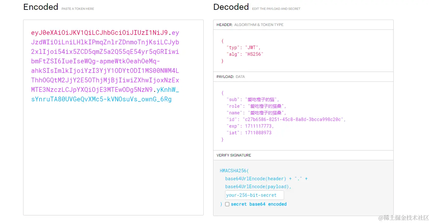This screenshot has width=431, height=223.
Task: Enable the secret base64 encoded checkbox
Action: point(227,204)
